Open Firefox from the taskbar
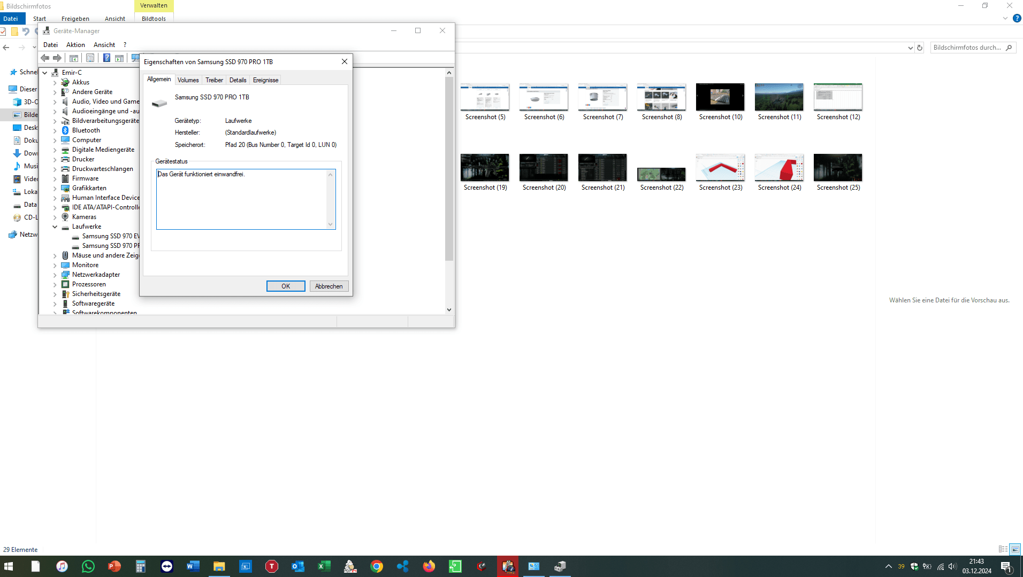This screenshot has height=577, width=1023. [429, 566]
